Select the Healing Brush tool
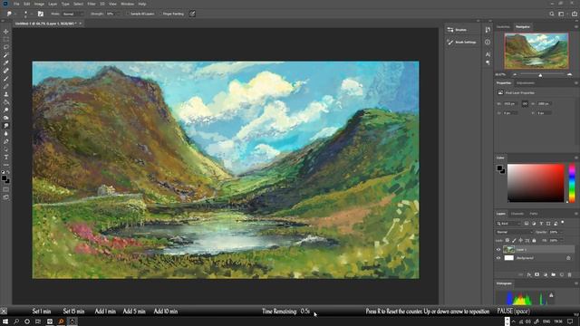The height and width of the screenshot is (326, 580). (x=6, y=71)
